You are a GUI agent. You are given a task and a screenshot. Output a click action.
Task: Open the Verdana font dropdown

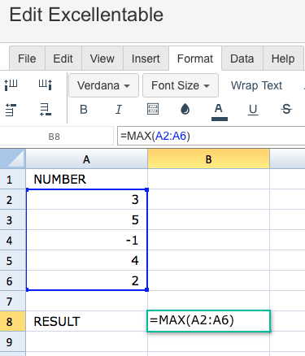(103, 85)
